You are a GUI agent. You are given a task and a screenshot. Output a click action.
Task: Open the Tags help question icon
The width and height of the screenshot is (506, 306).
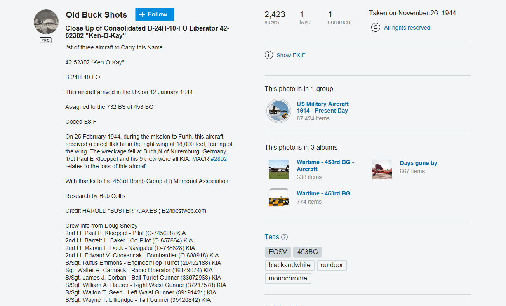[285, 237]
